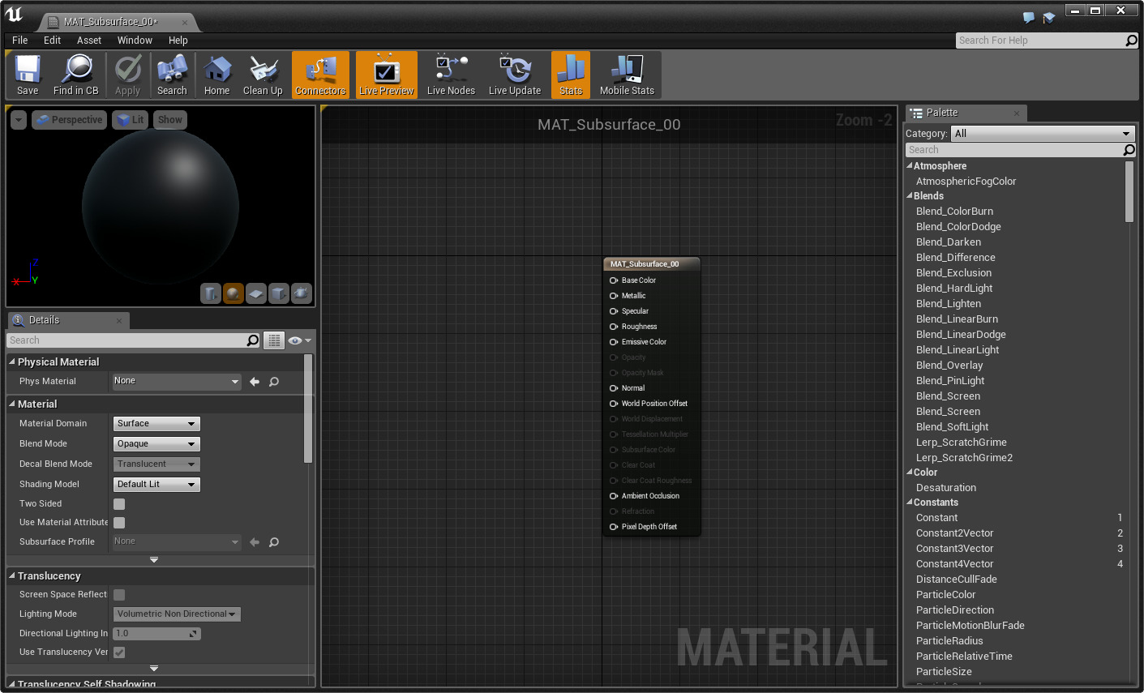
Task: Open the Shading Model dropdown
Action: (x=156, y=485)
